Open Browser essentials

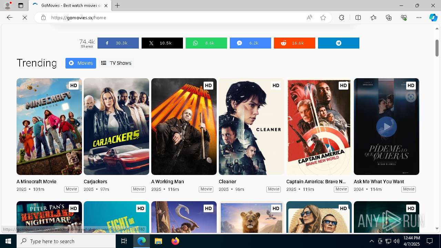(404, 18)
